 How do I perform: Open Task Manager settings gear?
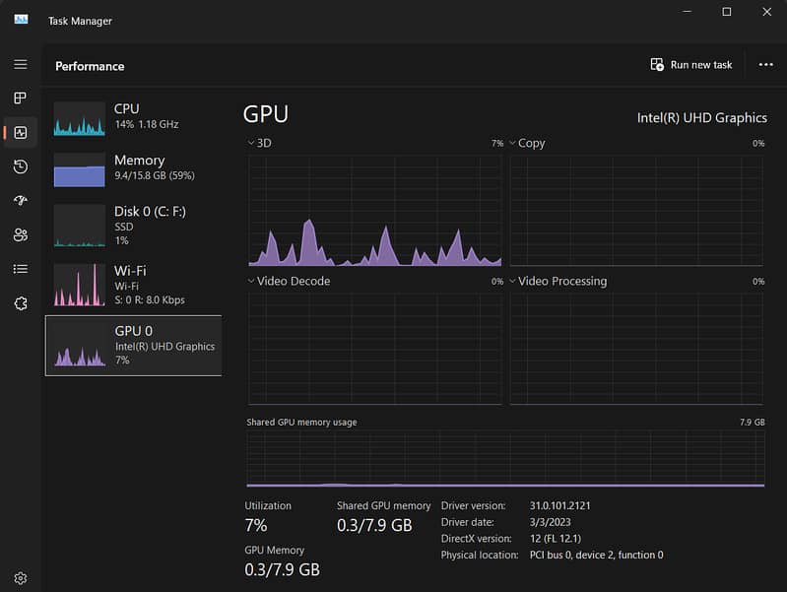click(20, 578)
